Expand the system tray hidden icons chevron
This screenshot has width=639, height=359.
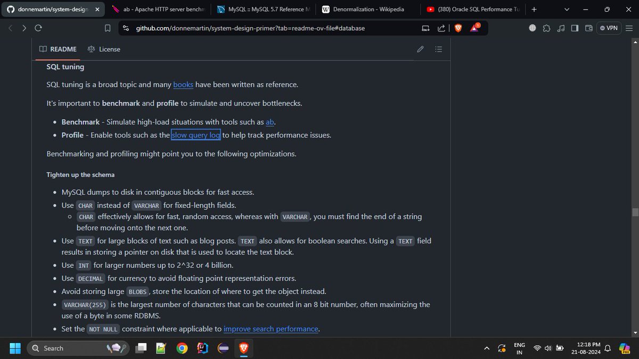486,348
